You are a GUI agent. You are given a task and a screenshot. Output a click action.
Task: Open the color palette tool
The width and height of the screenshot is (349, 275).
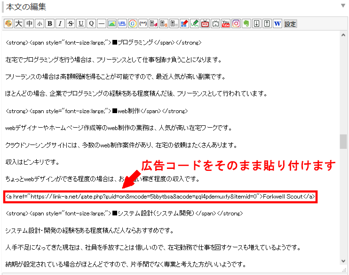tap(8, 23)
